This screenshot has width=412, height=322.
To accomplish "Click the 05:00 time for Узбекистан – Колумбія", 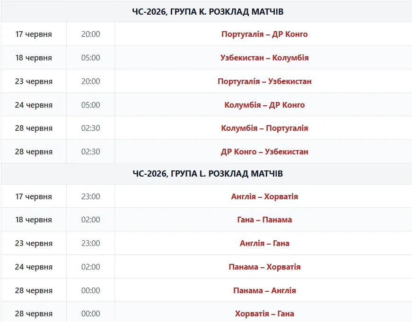I will point(91,58).
